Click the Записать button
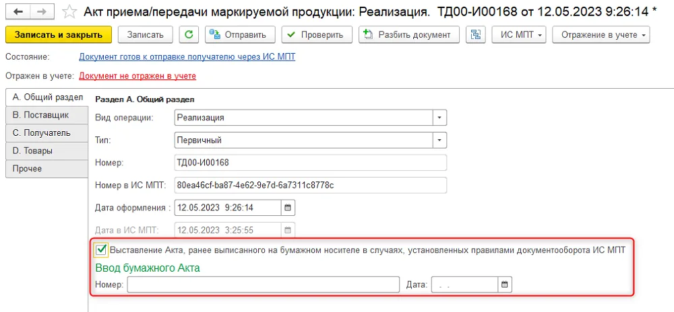This screenshot has height=312, width=674. 146,35
